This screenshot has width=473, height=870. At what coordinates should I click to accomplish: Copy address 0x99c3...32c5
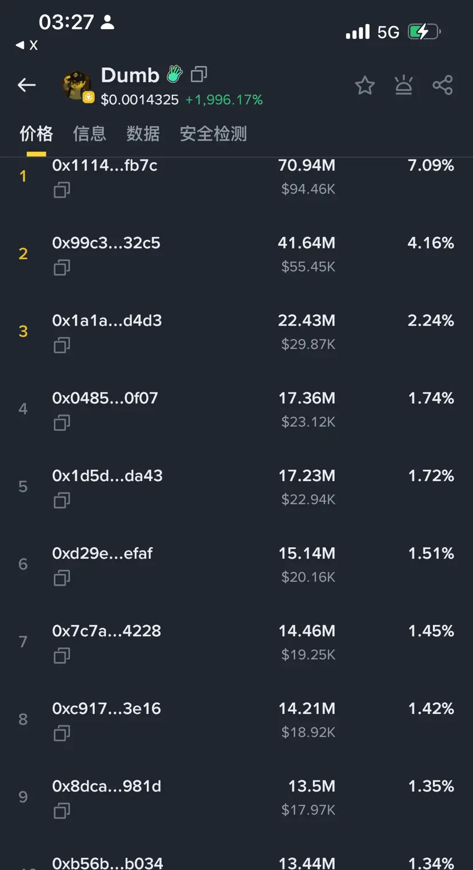pyautogui.click(x=62, y=267)
